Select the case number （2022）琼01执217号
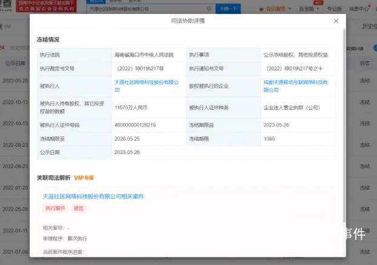 [x=139, y=69]
